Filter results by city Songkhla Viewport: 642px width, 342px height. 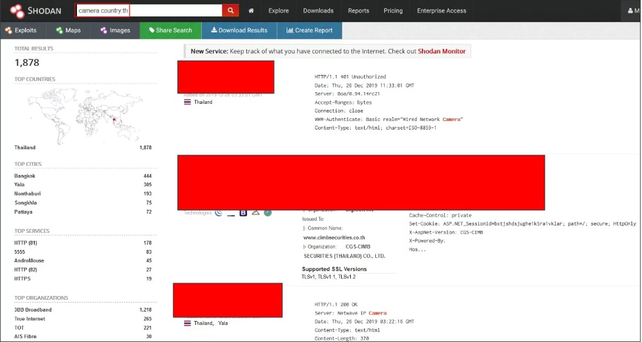(26, 203)
